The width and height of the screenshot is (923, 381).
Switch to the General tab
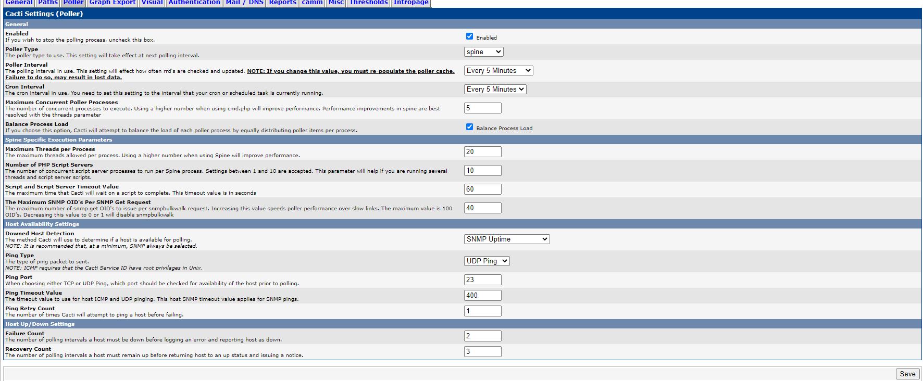(x=19, y=3)
